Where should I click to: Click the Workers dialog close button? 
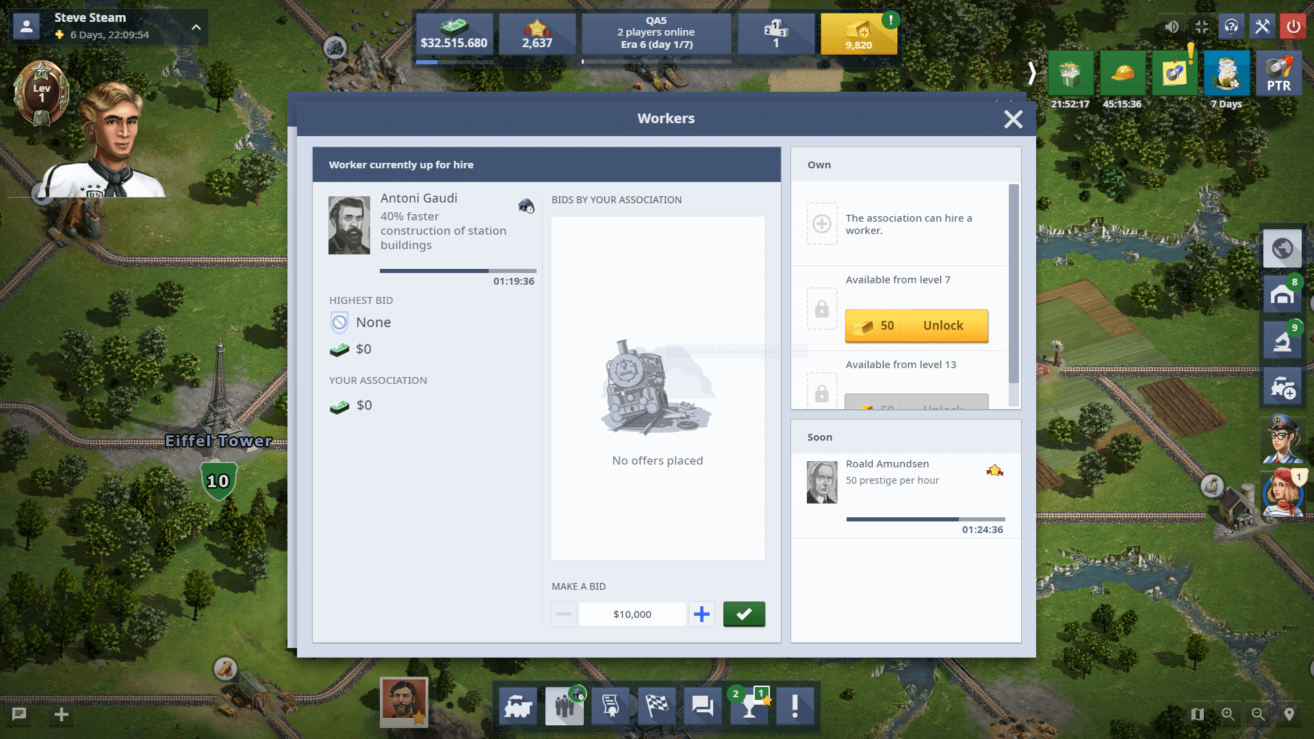point(1014,118)
